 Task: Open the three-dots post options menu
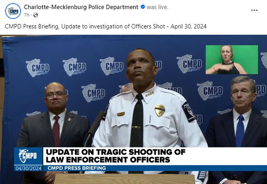[254, 10]
